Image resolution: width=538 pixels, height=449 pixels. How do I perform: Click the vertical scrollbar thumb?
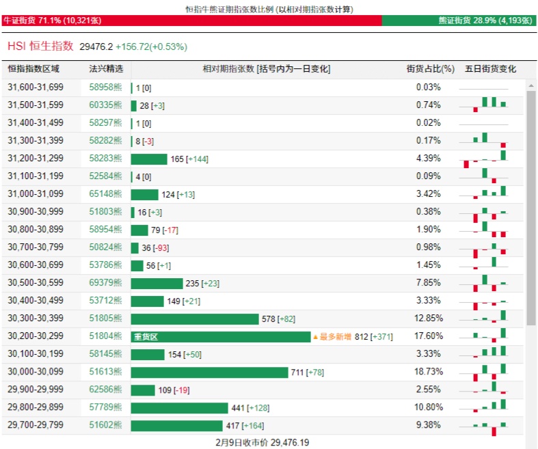tap(531, 208)
